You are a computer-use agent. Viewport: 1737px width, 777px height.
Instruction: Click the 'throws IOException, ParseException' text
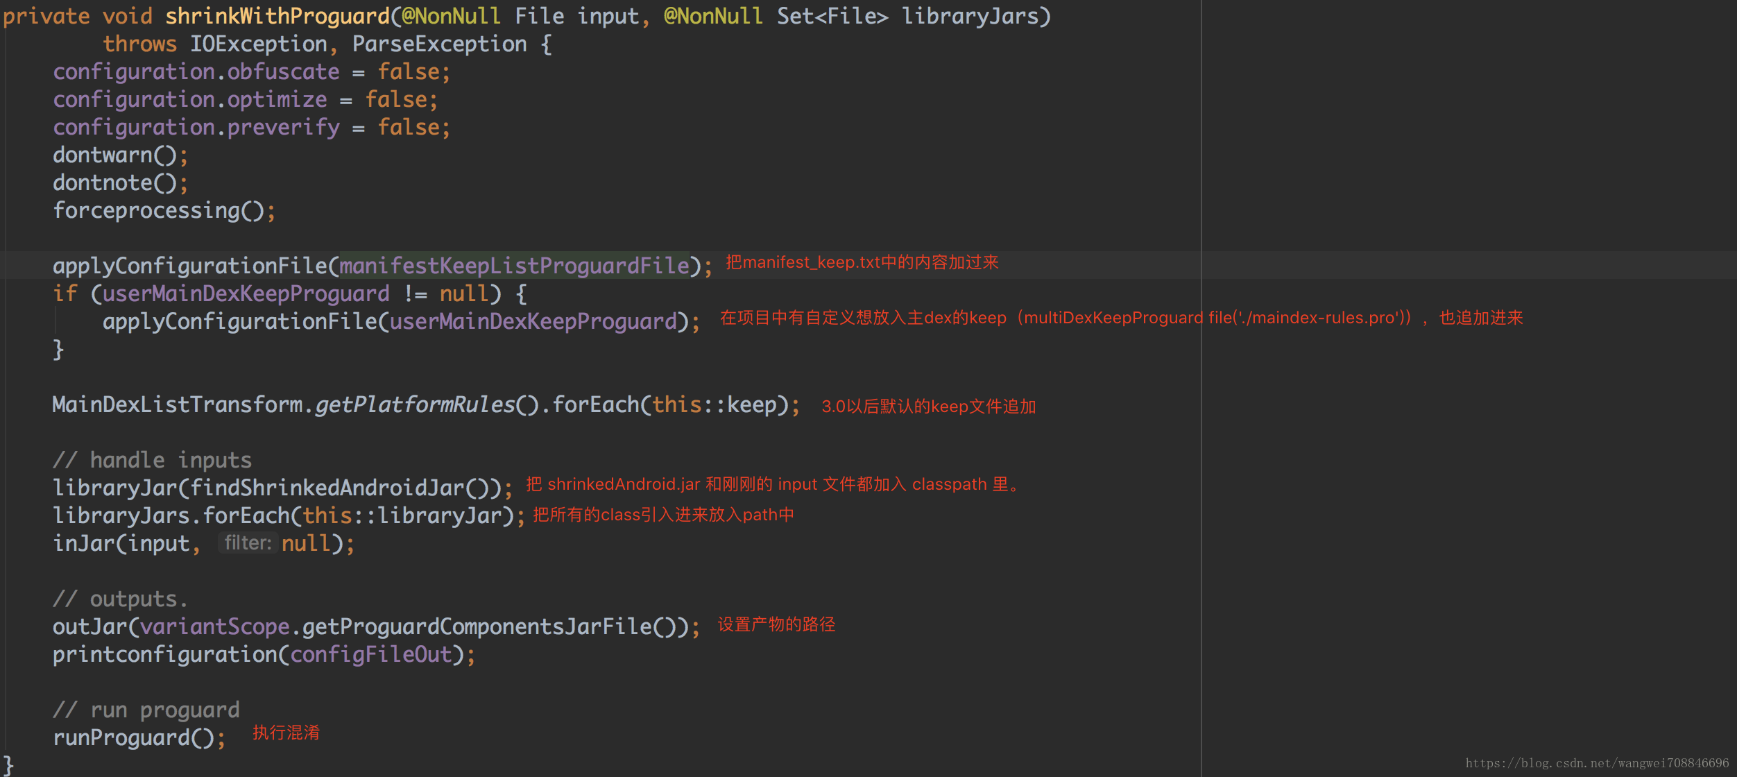pos(315,44)
